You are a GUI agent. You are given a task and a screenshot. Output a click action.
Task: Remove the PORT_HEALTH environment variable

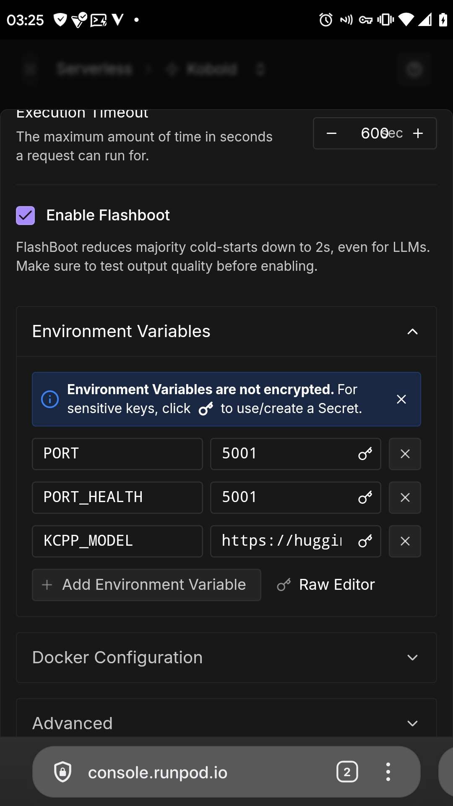tap(405, 497)
